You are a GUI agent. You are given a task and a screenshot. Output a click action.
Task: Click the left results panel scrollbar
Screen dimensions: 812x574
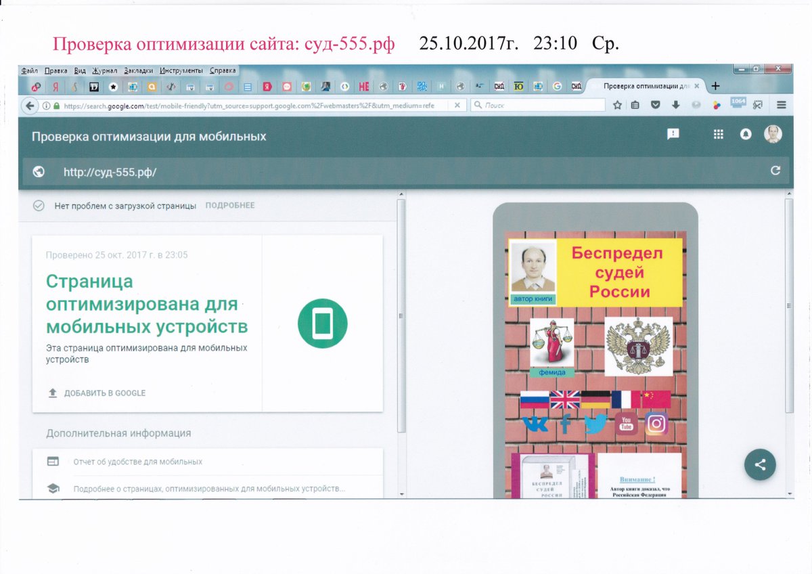coord(401,316)
